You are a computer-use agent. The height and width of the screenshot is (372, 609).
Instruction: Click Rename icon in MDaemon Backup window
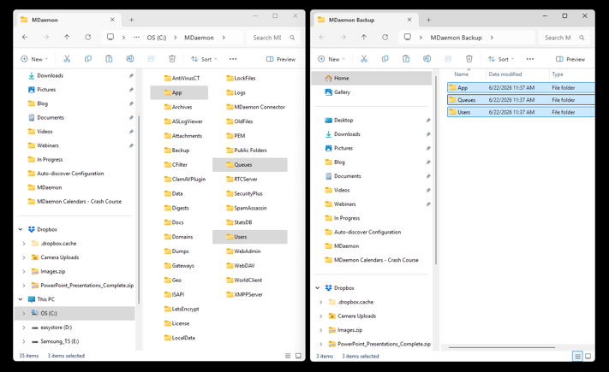pyautogui.click(x=427, y=59)
